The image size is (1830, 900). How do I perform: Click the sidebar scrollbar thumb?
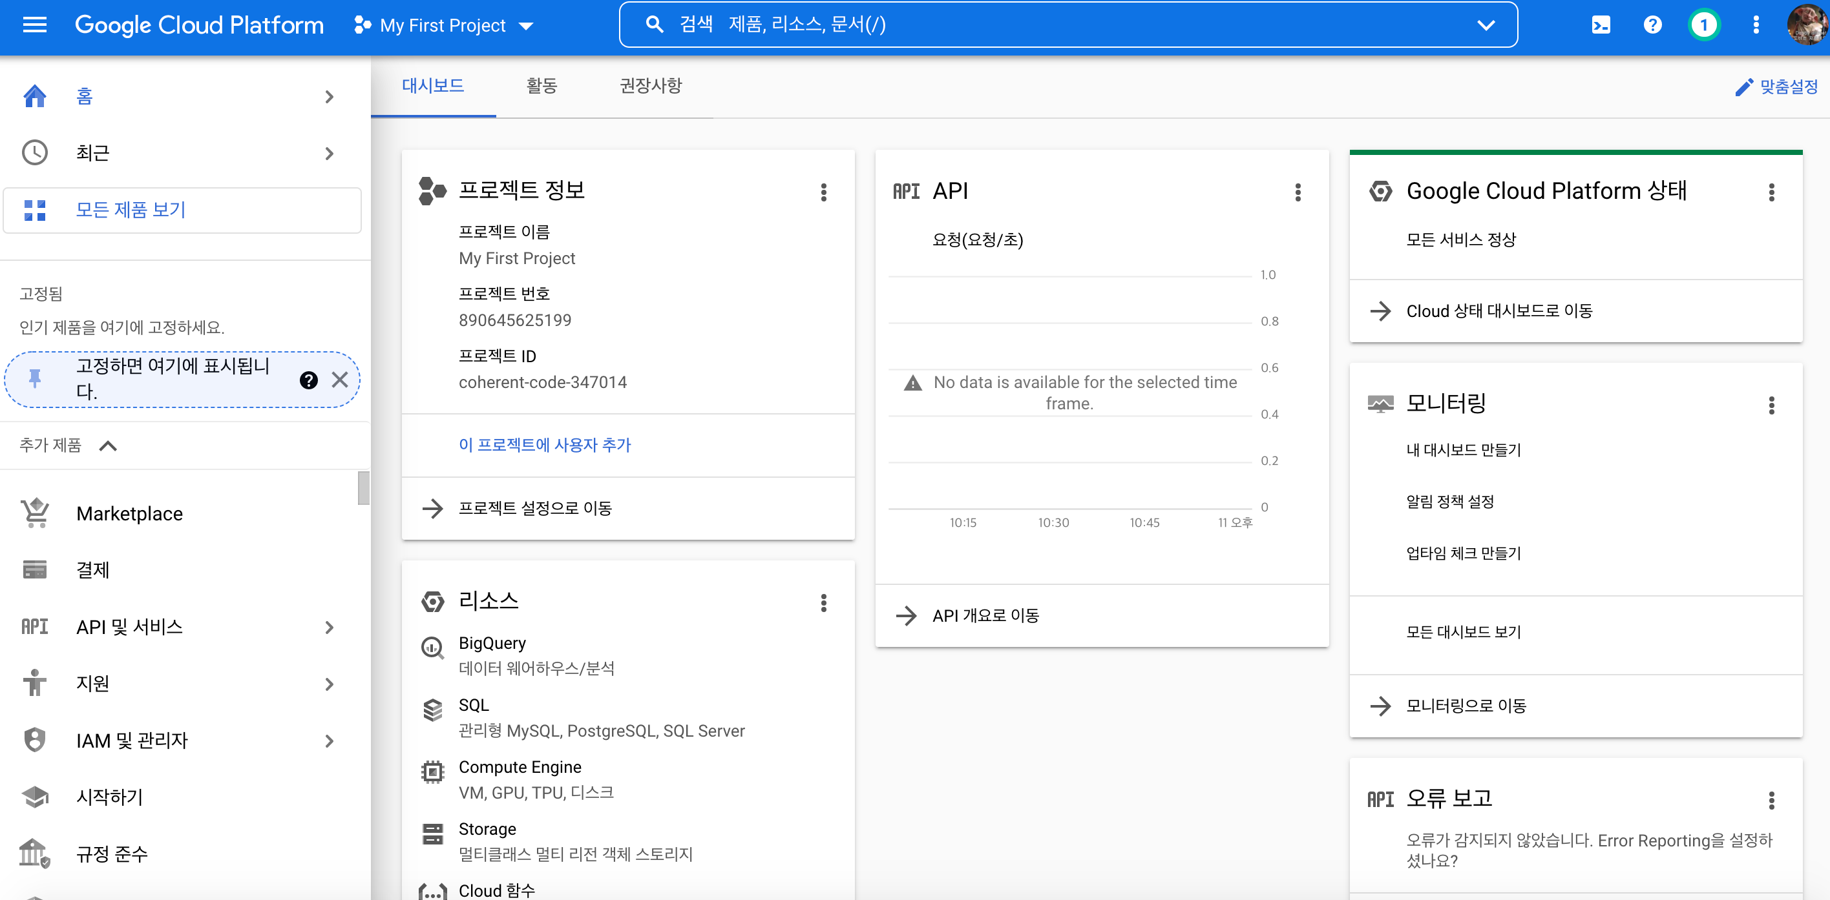363,488
